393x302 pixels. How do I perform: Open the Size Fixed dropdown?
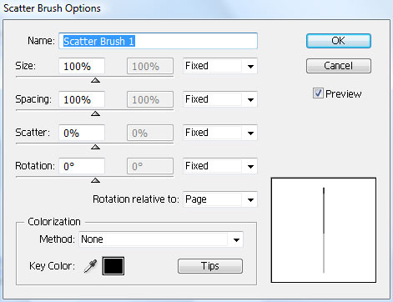[220, 66]
